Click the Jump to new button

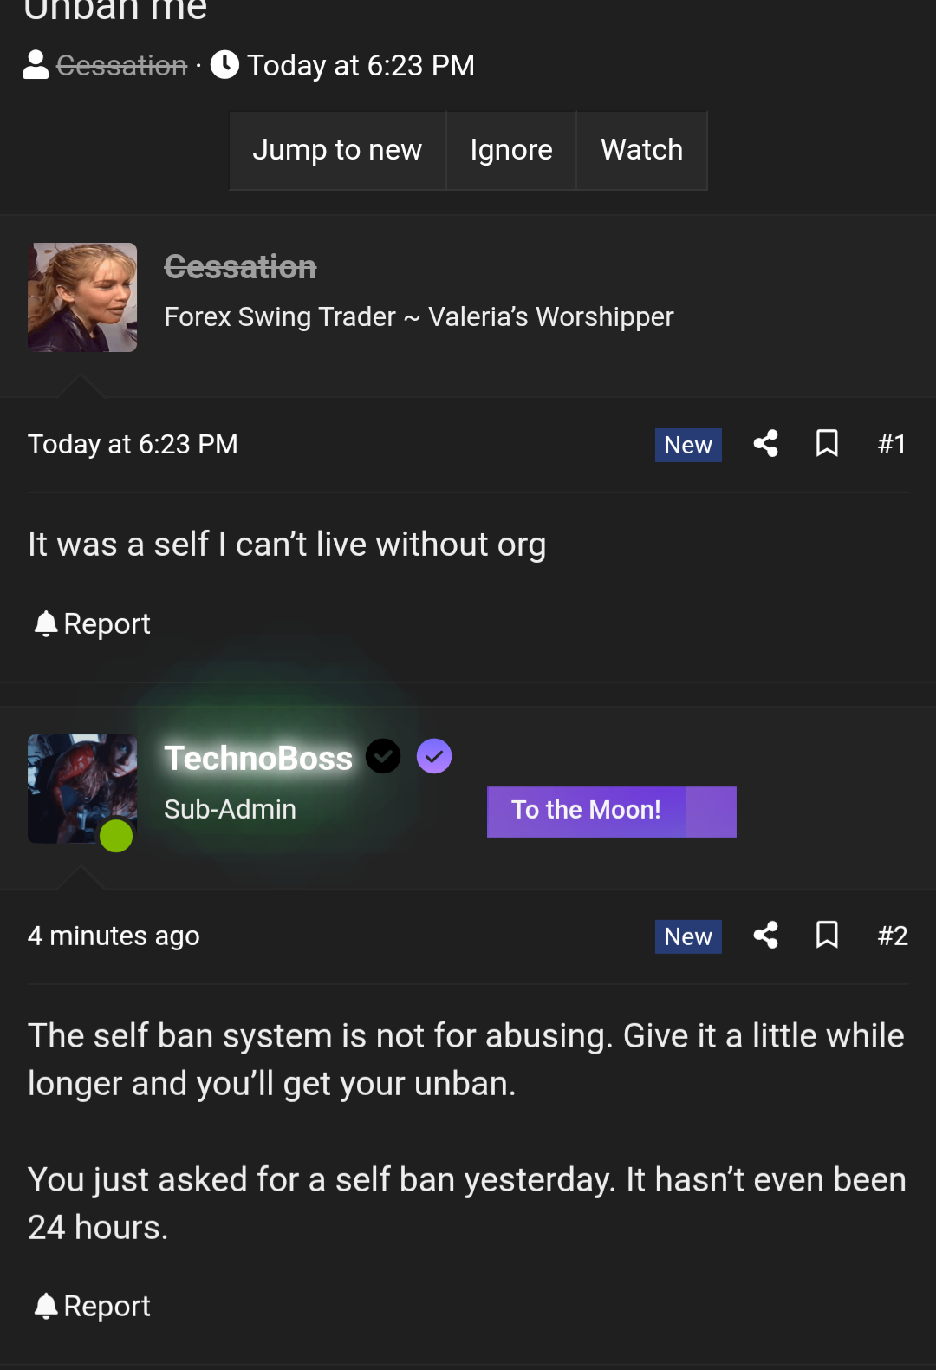click(337, 150)
